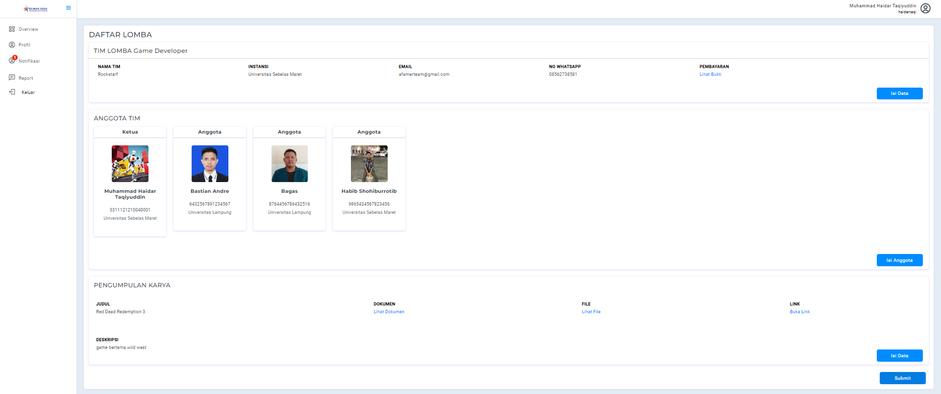Click the Profil user icon
The height and width of the screenshot is (394, 941).
(x=12, y=45)
